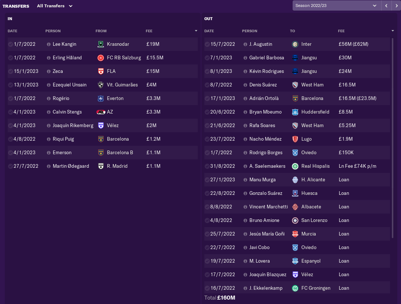Sort outgoing transfers by Date column
The image size is (401, 304).
click(209, 31)
